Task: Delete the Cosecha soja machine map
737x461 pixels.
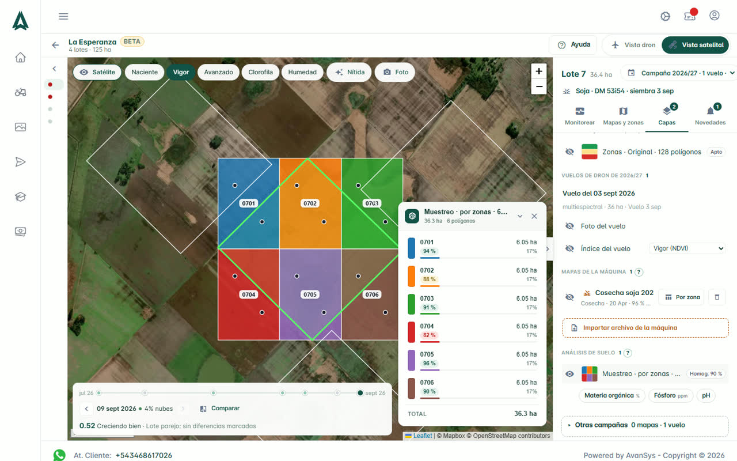Action: (717, 297)
